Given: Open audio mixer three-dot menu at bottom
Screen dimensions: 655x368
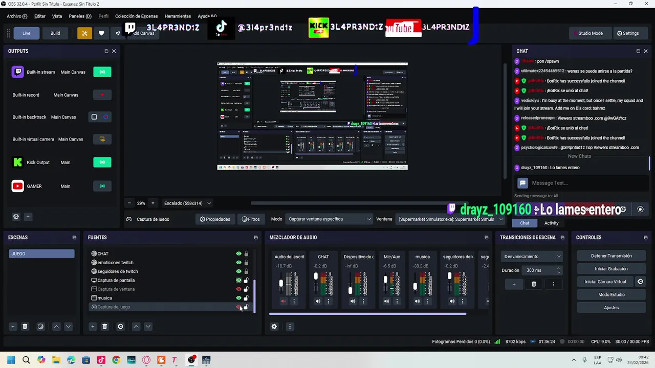Looking at the screenshot, I should (x=290, y=327).
